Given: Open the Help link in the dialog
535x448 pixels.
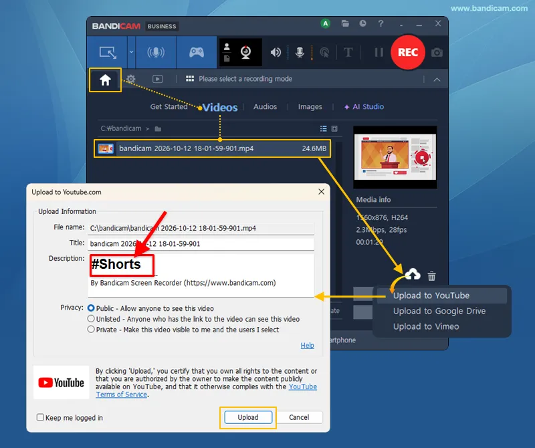Looking at the screenshot, I should (307, 345).
